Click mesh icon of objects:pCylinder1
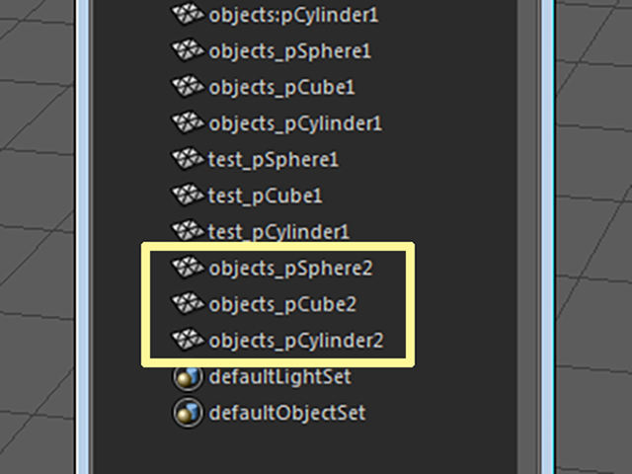Image resolution: width=632 pixels, height=474 pixels. pos(188,14)
